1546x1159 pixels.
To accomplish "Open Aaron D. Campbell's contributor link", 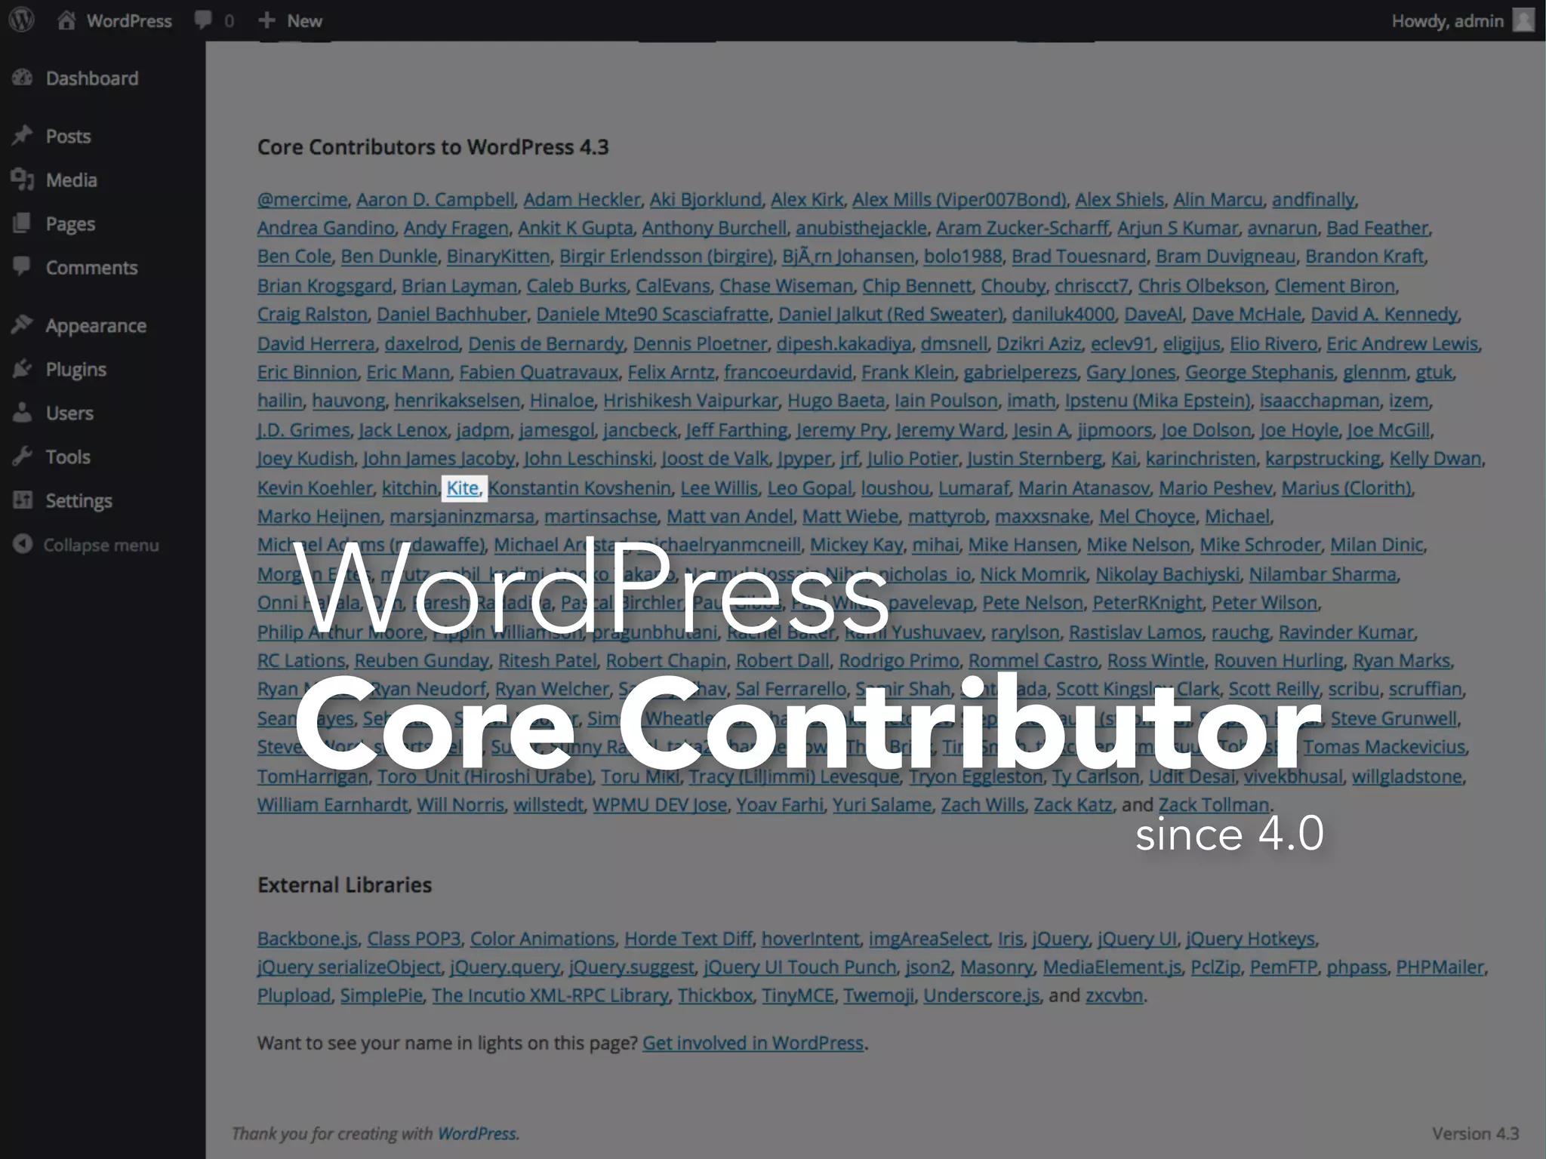I will point(435,200).
